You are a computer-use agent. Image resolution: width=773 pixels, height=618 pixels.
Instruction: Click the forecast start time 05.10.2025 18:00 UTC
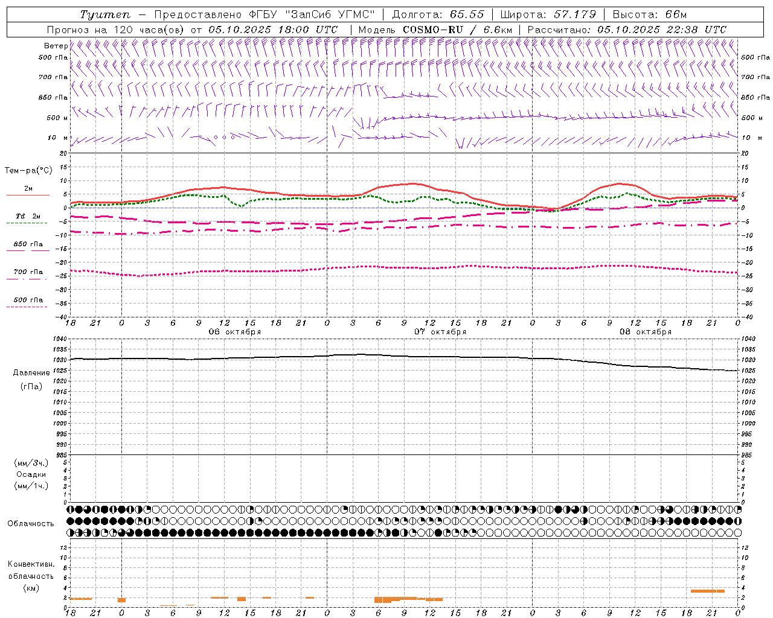click(x=273, y=30)
